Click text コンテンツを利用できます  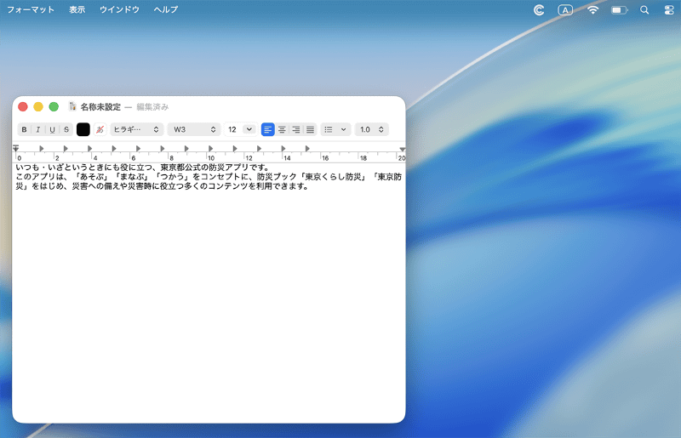(x=255, y=186)
